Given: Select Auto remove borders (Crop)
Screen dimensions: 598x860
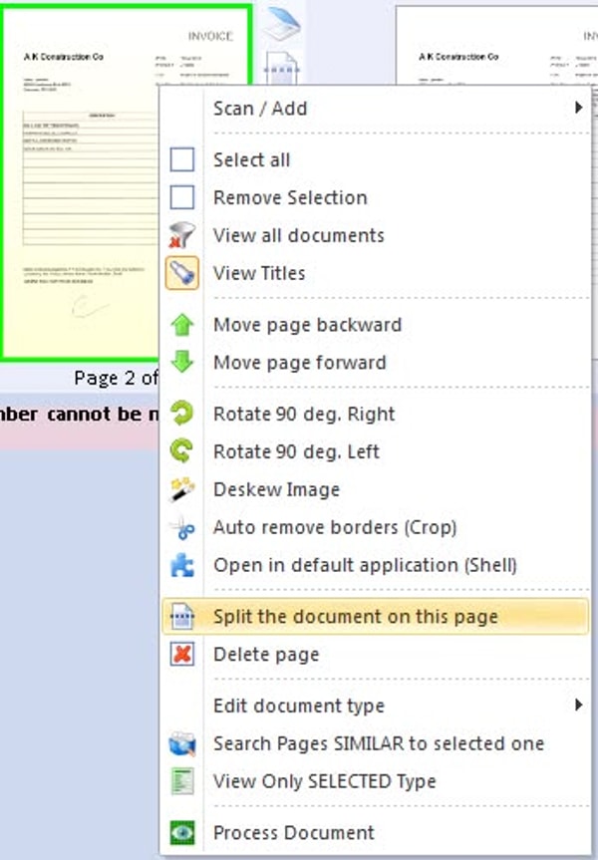Looking at the screenshot, I should 376,527.
